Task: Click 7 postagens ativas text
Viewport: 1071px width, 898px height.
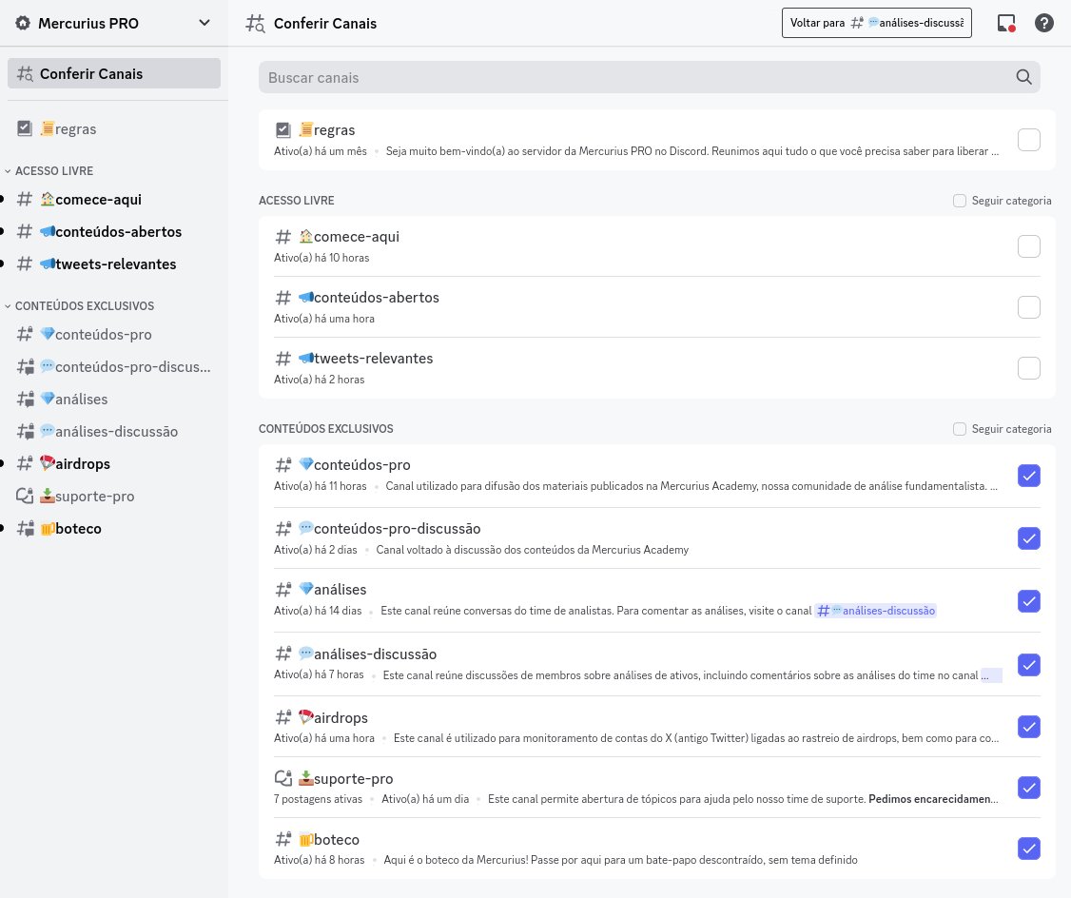Action: click(319, 799)
